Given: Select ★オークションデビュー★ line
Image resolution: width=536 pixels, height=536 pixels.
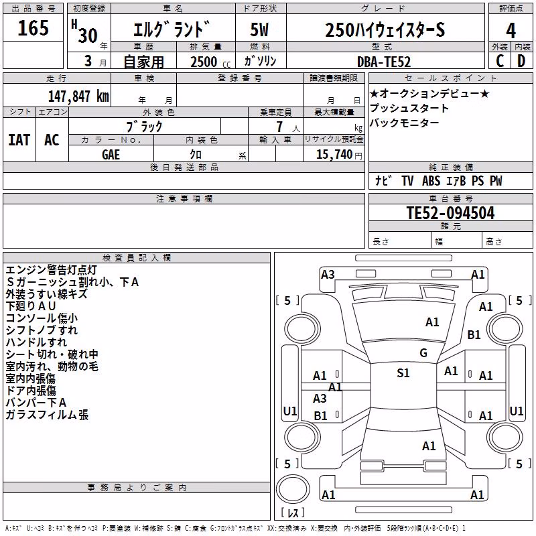Looking at the screenshot, I should coord(429,93).
